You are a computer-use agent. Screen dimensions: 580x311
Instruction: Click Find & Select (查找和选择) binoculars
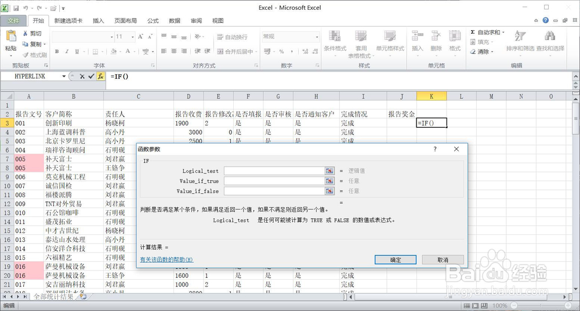tap(550, 36)
